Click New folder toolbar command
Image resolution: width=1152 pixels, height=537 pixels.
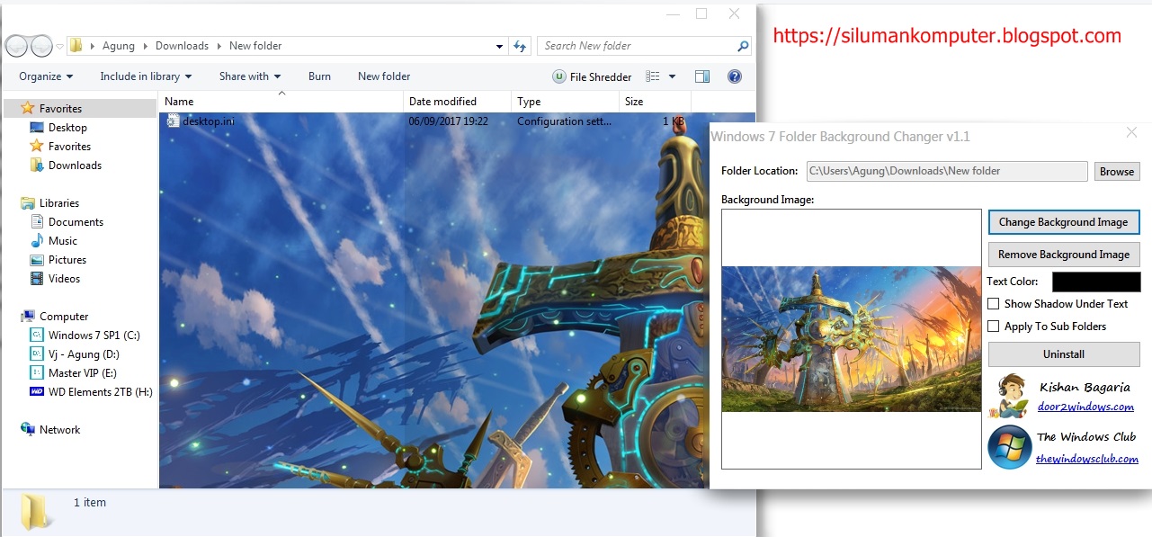point(384,76)
